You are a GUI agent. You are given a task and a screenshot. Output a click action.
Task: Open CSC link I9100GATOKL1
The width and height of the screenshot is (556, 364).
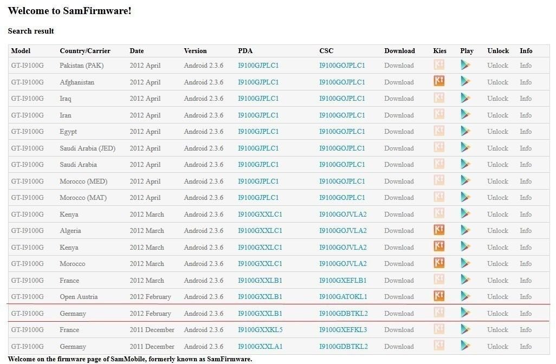(x=343, y=297)
